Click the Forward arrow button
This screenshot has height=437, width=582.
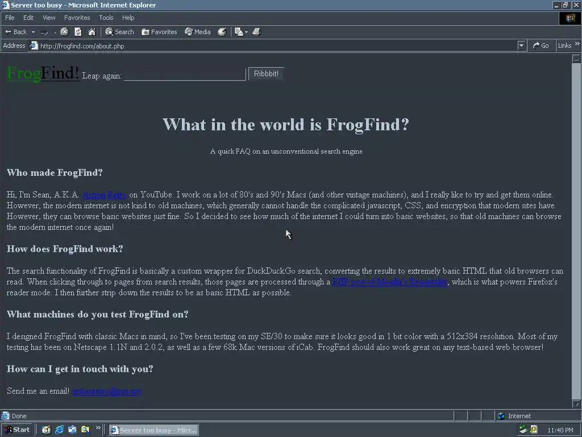coord(44,32)
